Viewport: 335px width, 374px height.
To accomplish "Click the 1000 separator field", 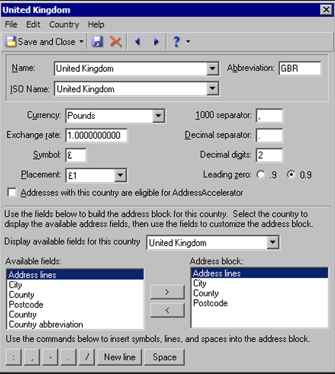I will (269, 116).
